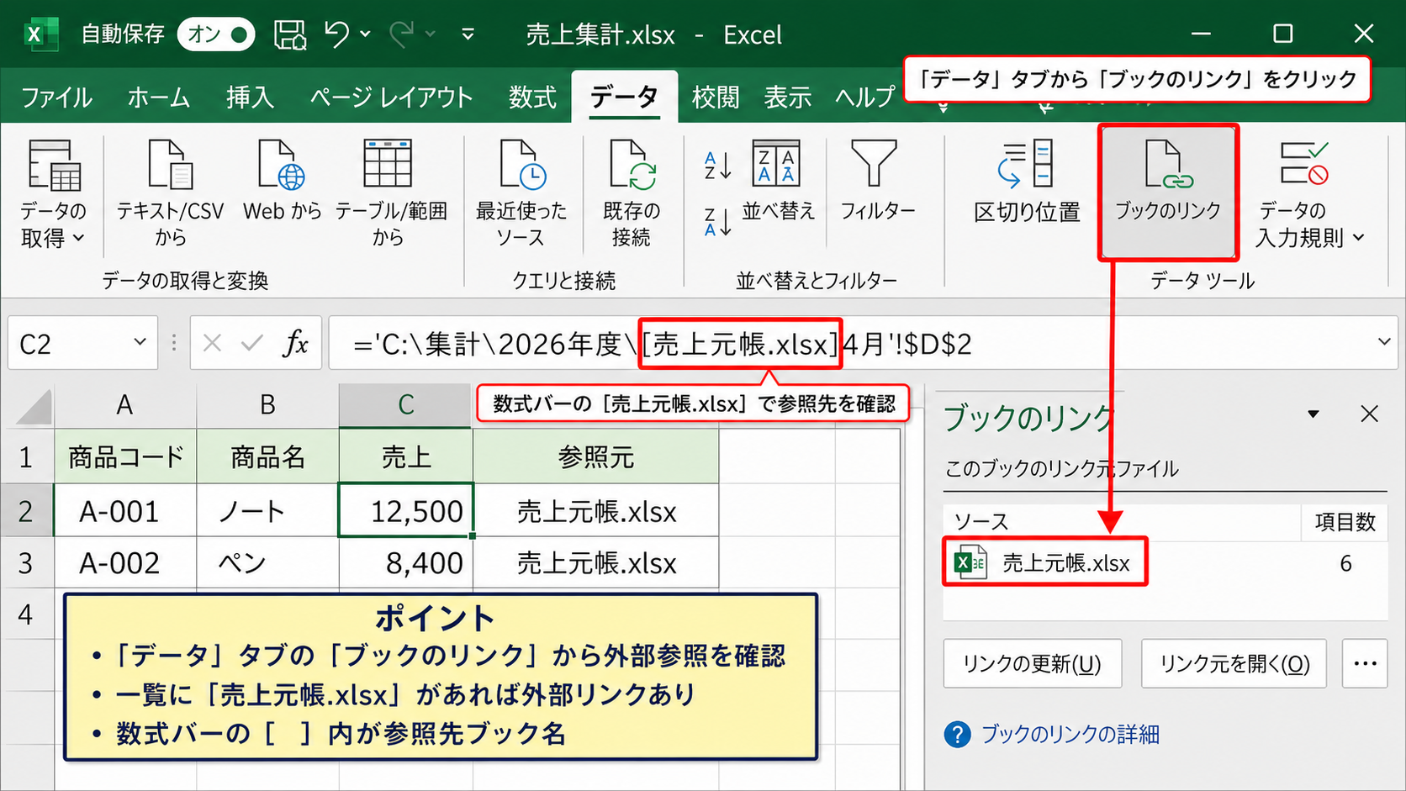1406x791 pixels.
Task: Select the 参照元 header cell
Action: click(595, 456)
